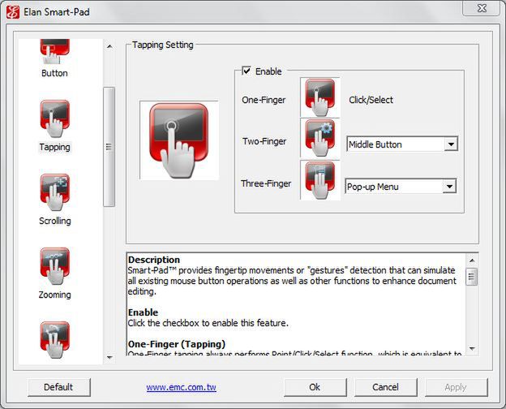
Task: Click the Zooming label in sidebar
Action: click(x=54, y=295)
